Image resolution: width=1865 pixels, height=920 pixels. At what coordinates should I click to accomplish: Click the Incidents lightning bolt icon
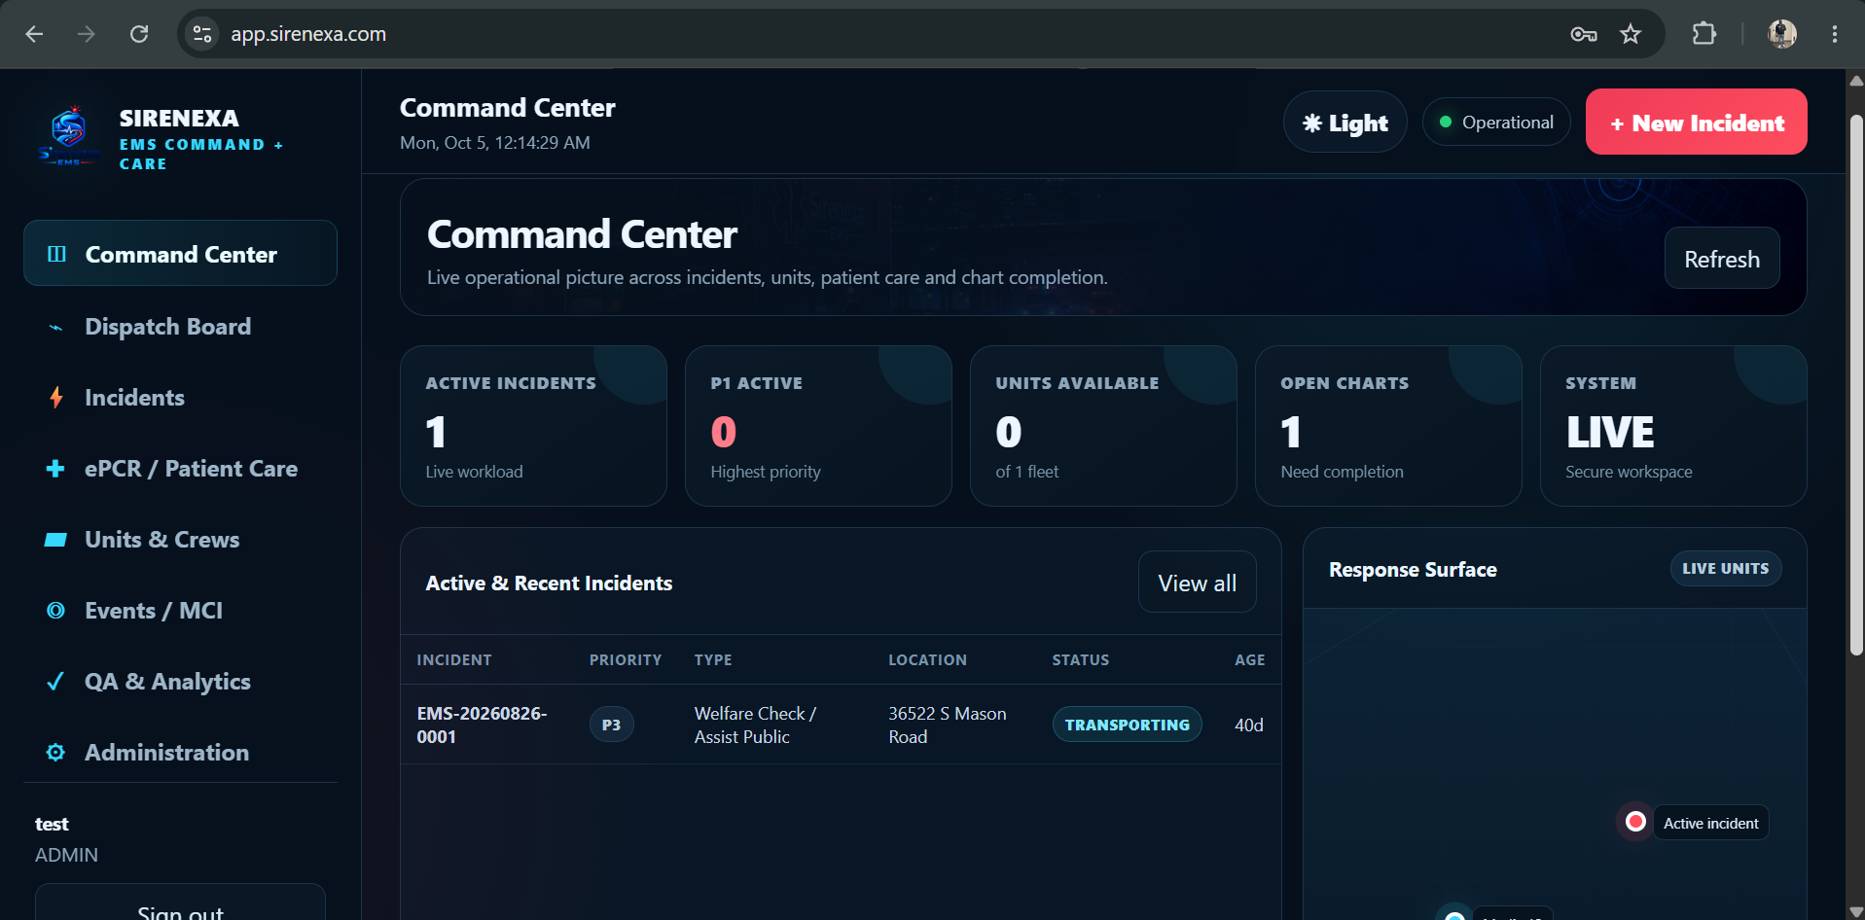coord(56,398)
